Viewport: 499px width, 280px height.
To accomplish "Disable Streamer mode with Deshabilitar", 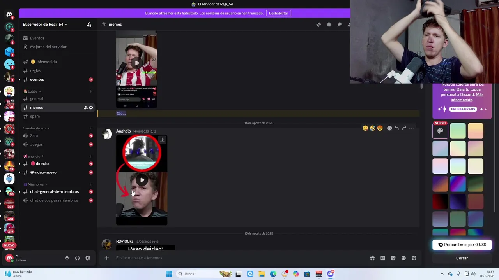I will tap(278, 13).
